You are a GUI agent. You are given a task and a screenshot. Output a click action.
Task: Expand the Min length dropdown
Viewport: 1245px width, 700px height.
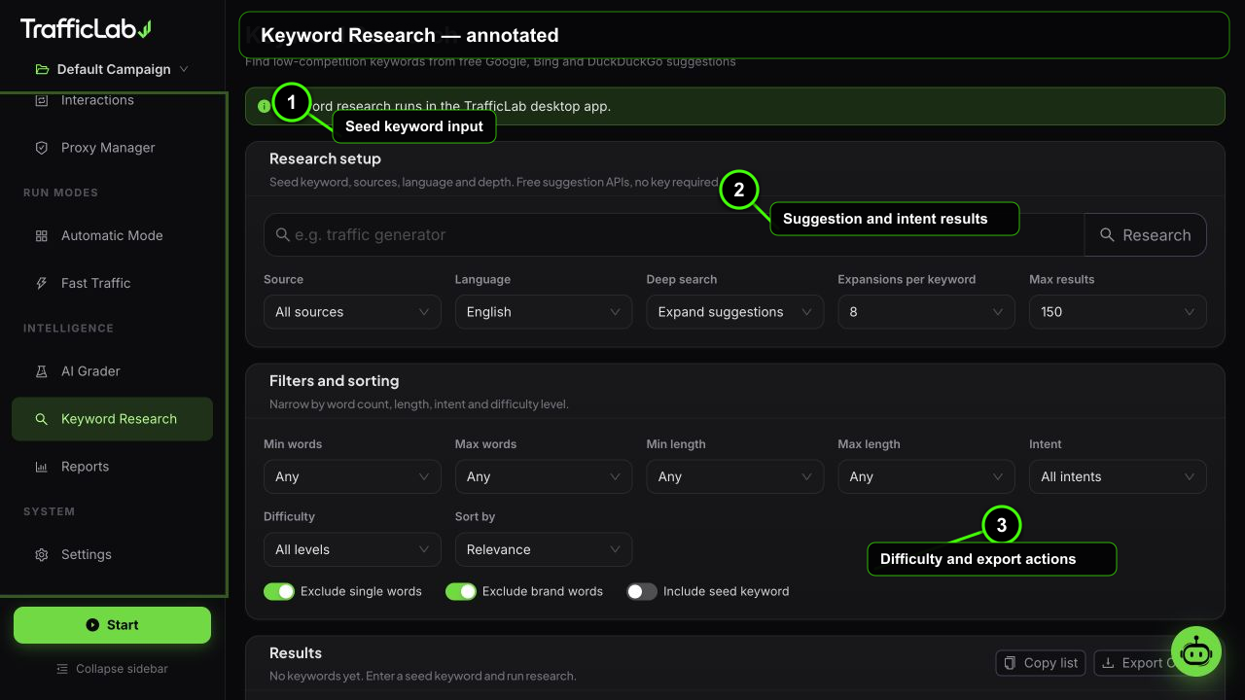tap(735, 476)
